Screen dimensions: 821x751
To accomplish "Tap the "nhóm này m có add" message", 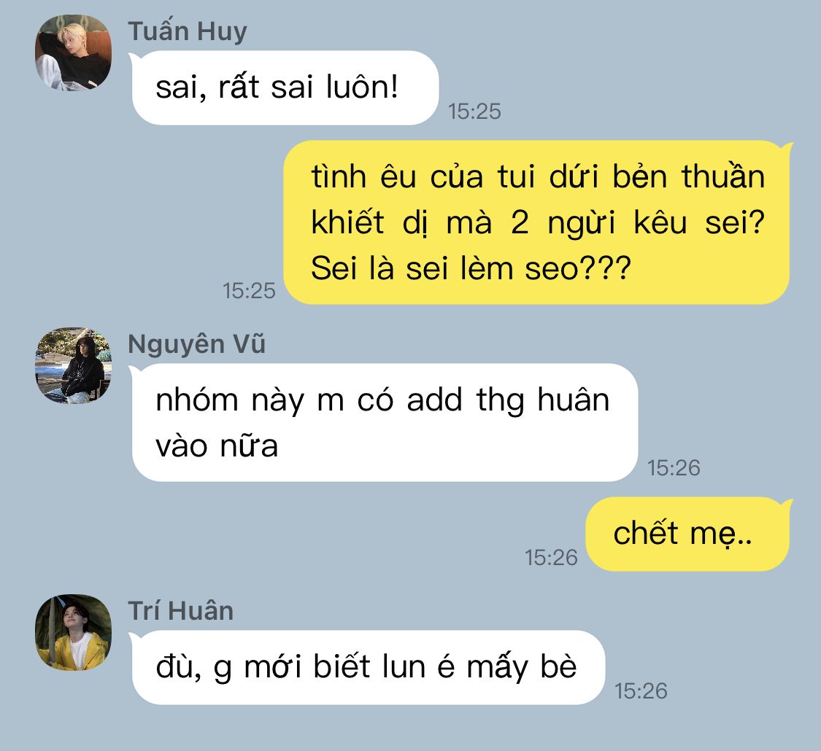I will click(385, 423).
